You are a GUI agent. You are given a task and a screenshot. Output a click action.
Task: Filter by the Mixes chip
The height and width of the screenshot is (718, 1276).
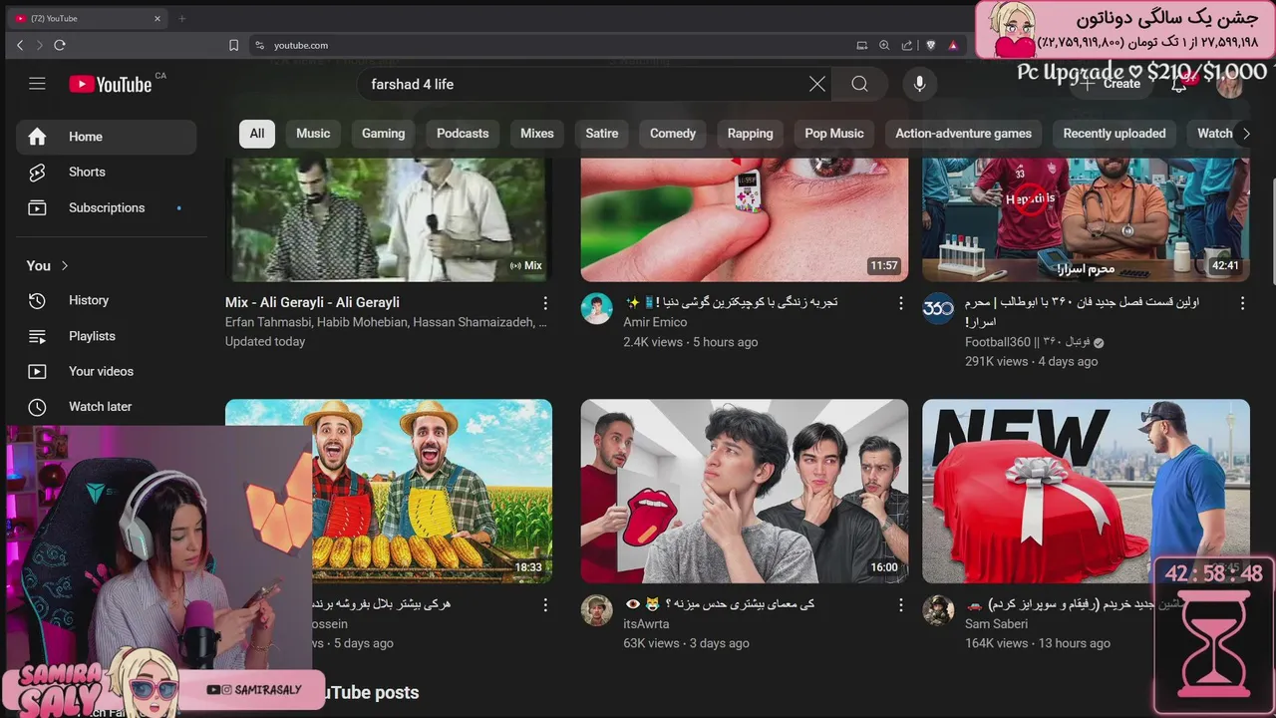536,133
